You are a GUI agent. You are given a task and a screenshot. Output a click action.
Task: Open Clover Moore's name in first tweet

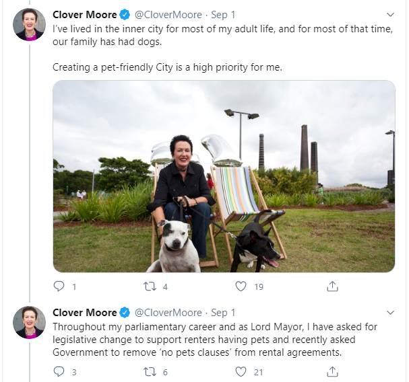84,14
